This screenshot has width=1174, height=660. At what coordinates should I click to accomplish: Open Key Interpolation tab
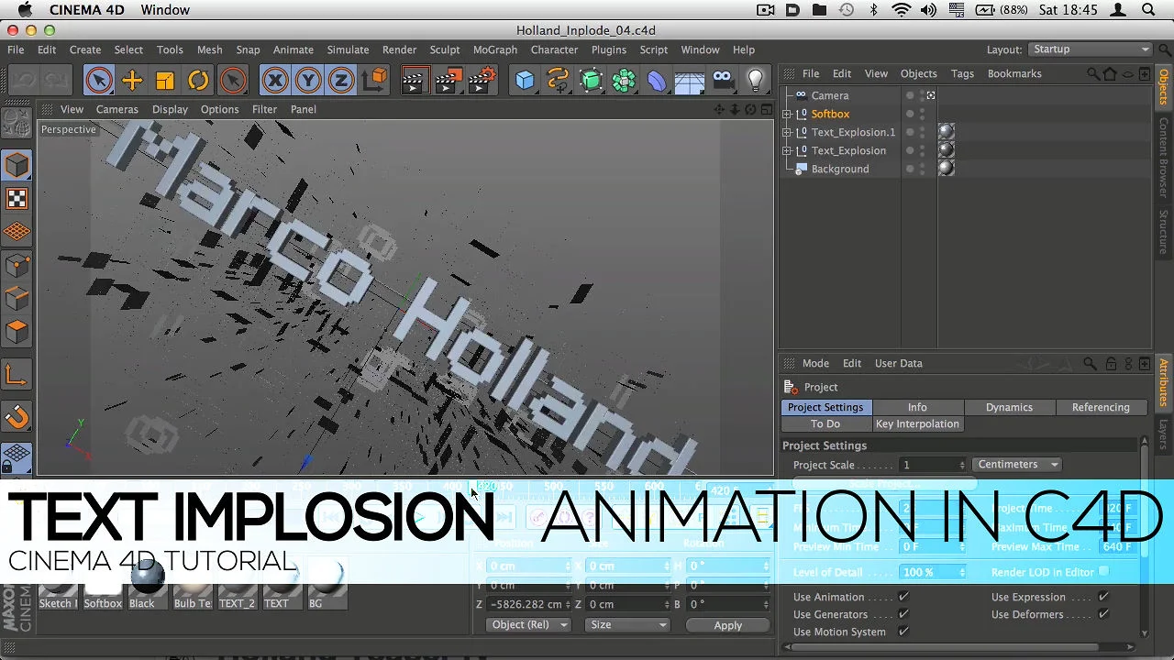pos(917,424)
